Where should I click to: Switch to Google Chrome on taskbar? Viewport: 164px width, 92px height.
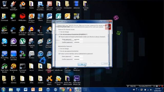[x=63, y=90]
